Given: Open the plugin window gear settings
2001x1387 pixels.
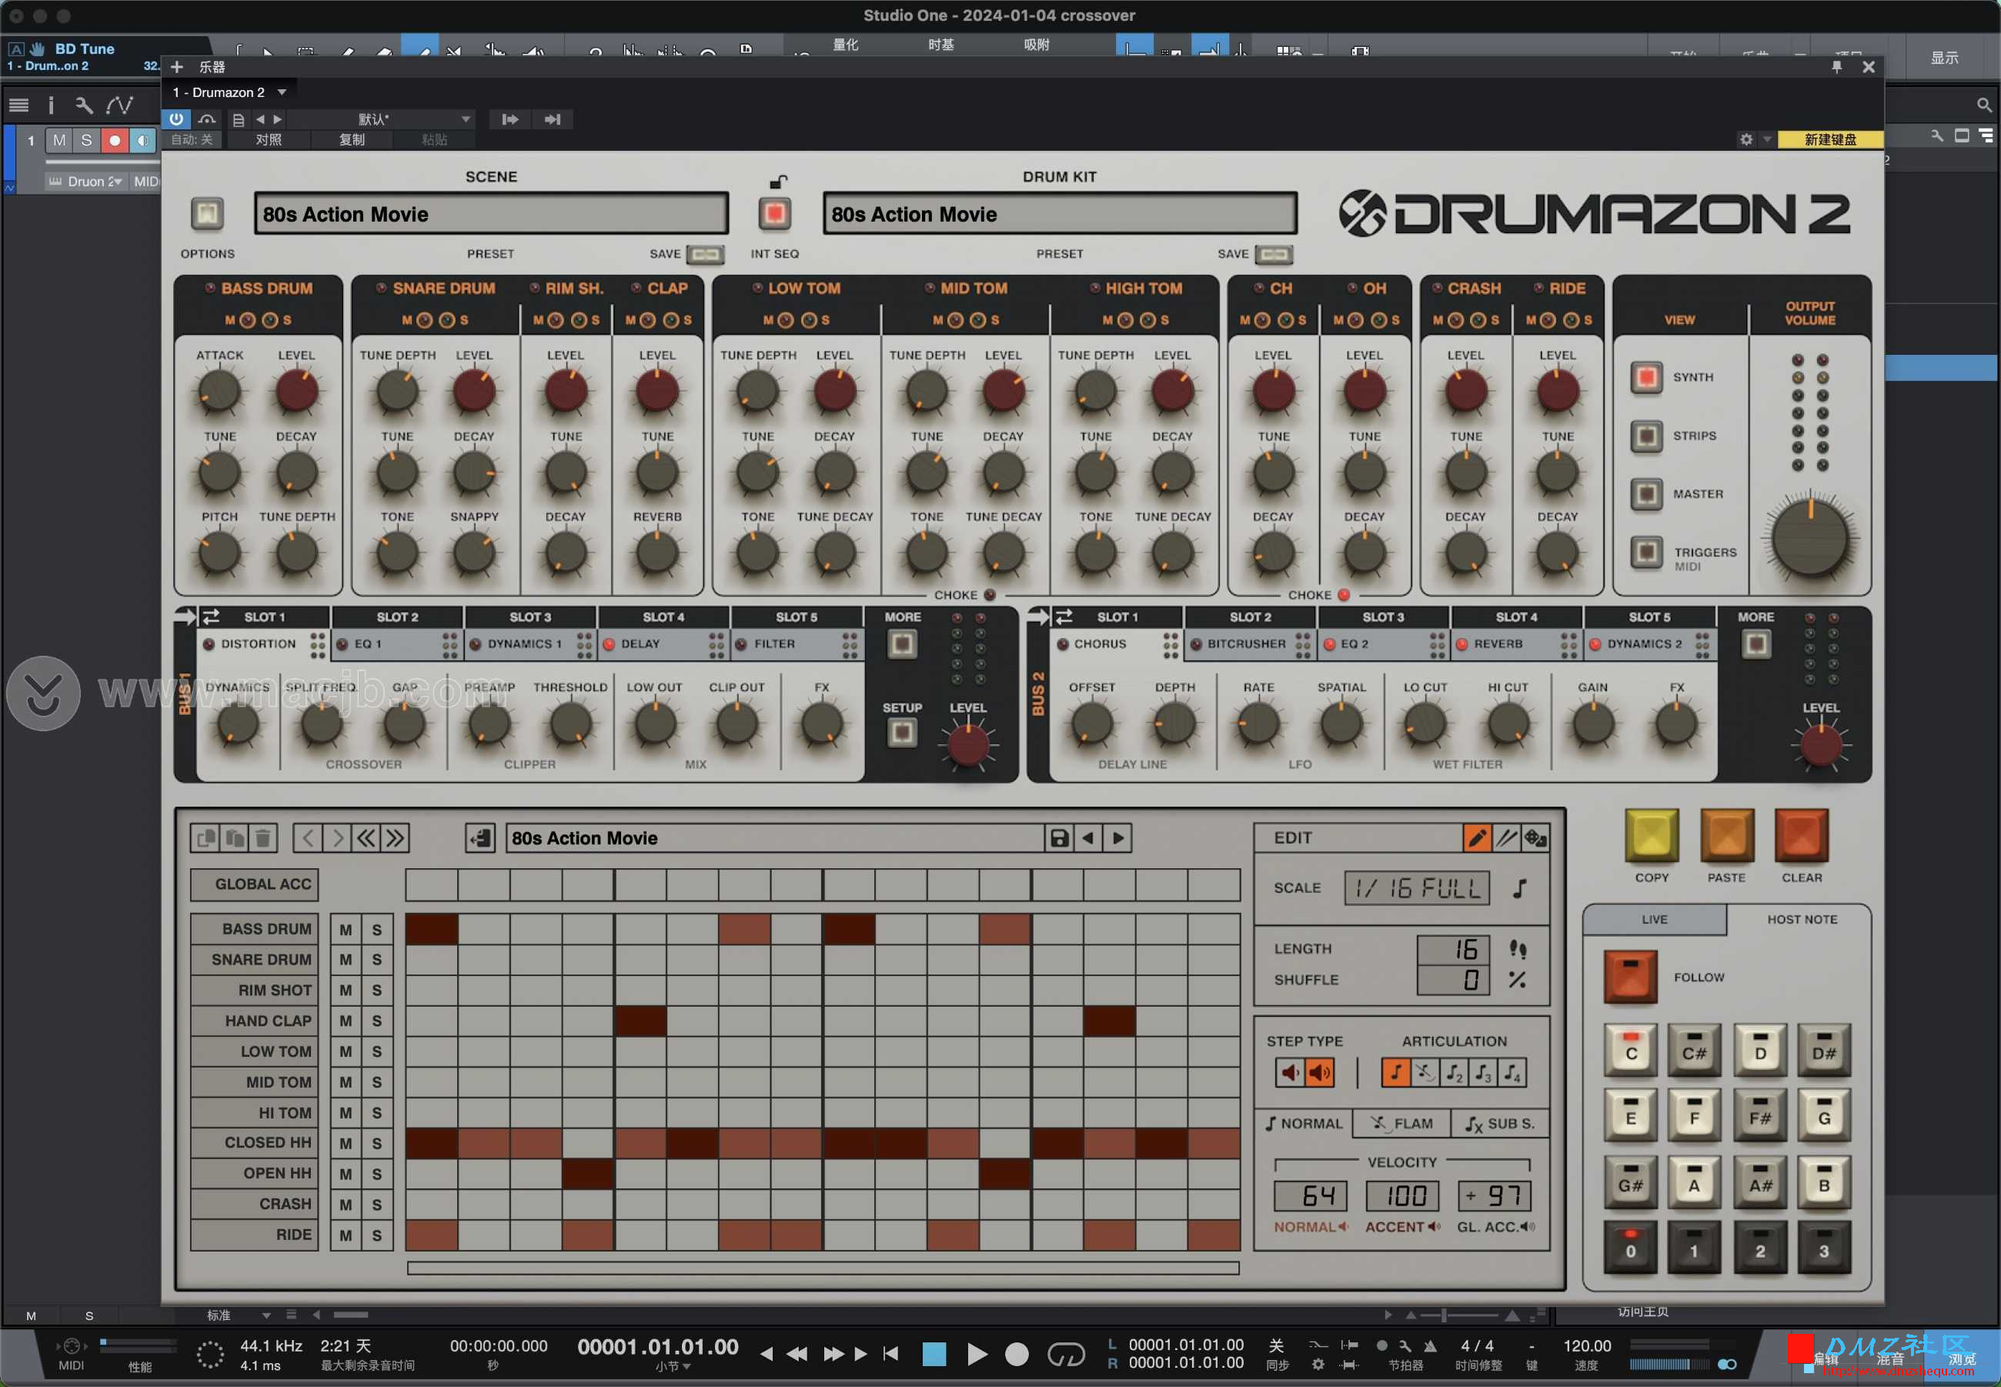Looking at the screenshot, I should click(x=1746, y=139).
